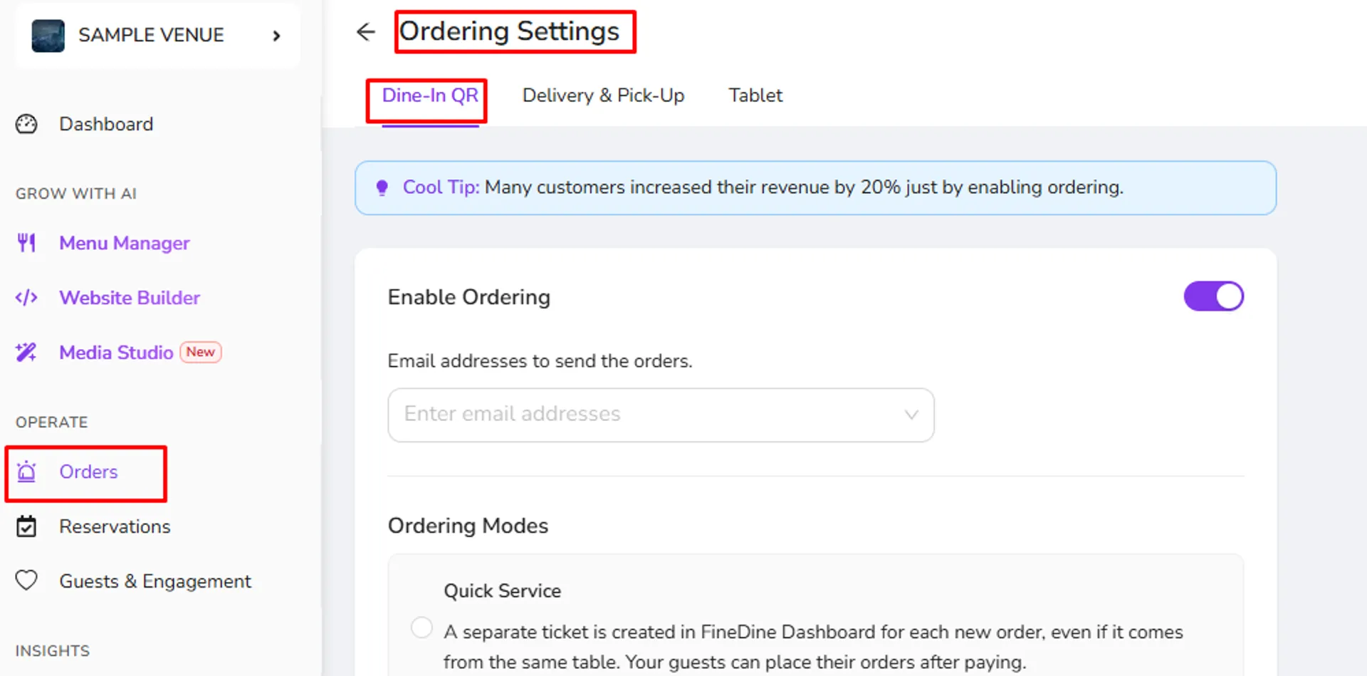The height and width of the screenshot is (676, 1367).
Task: Click the Website Builder code brackets icon
Action: 26,298
